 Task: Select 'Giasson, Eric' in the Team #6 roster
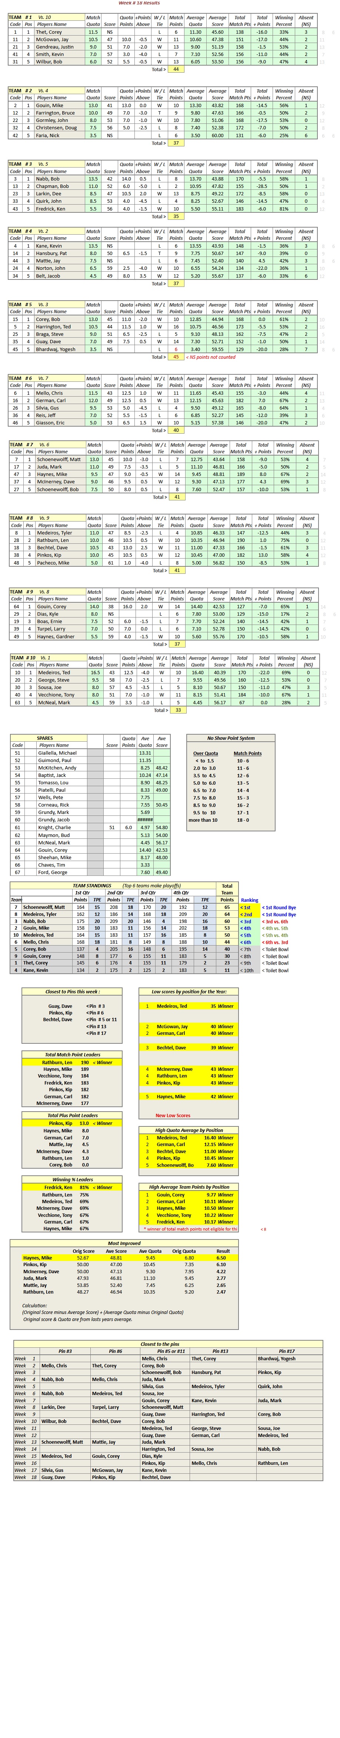pyautogui.click(x=51, y=422)
